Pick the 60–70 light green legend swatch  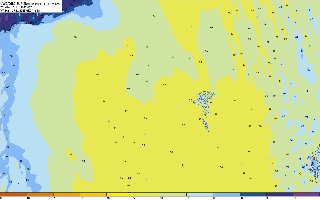tap(173, 194)
